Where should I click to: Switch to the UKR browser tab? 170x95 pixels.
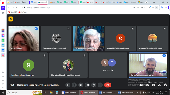pyautogui.click(x=10, y=2)
